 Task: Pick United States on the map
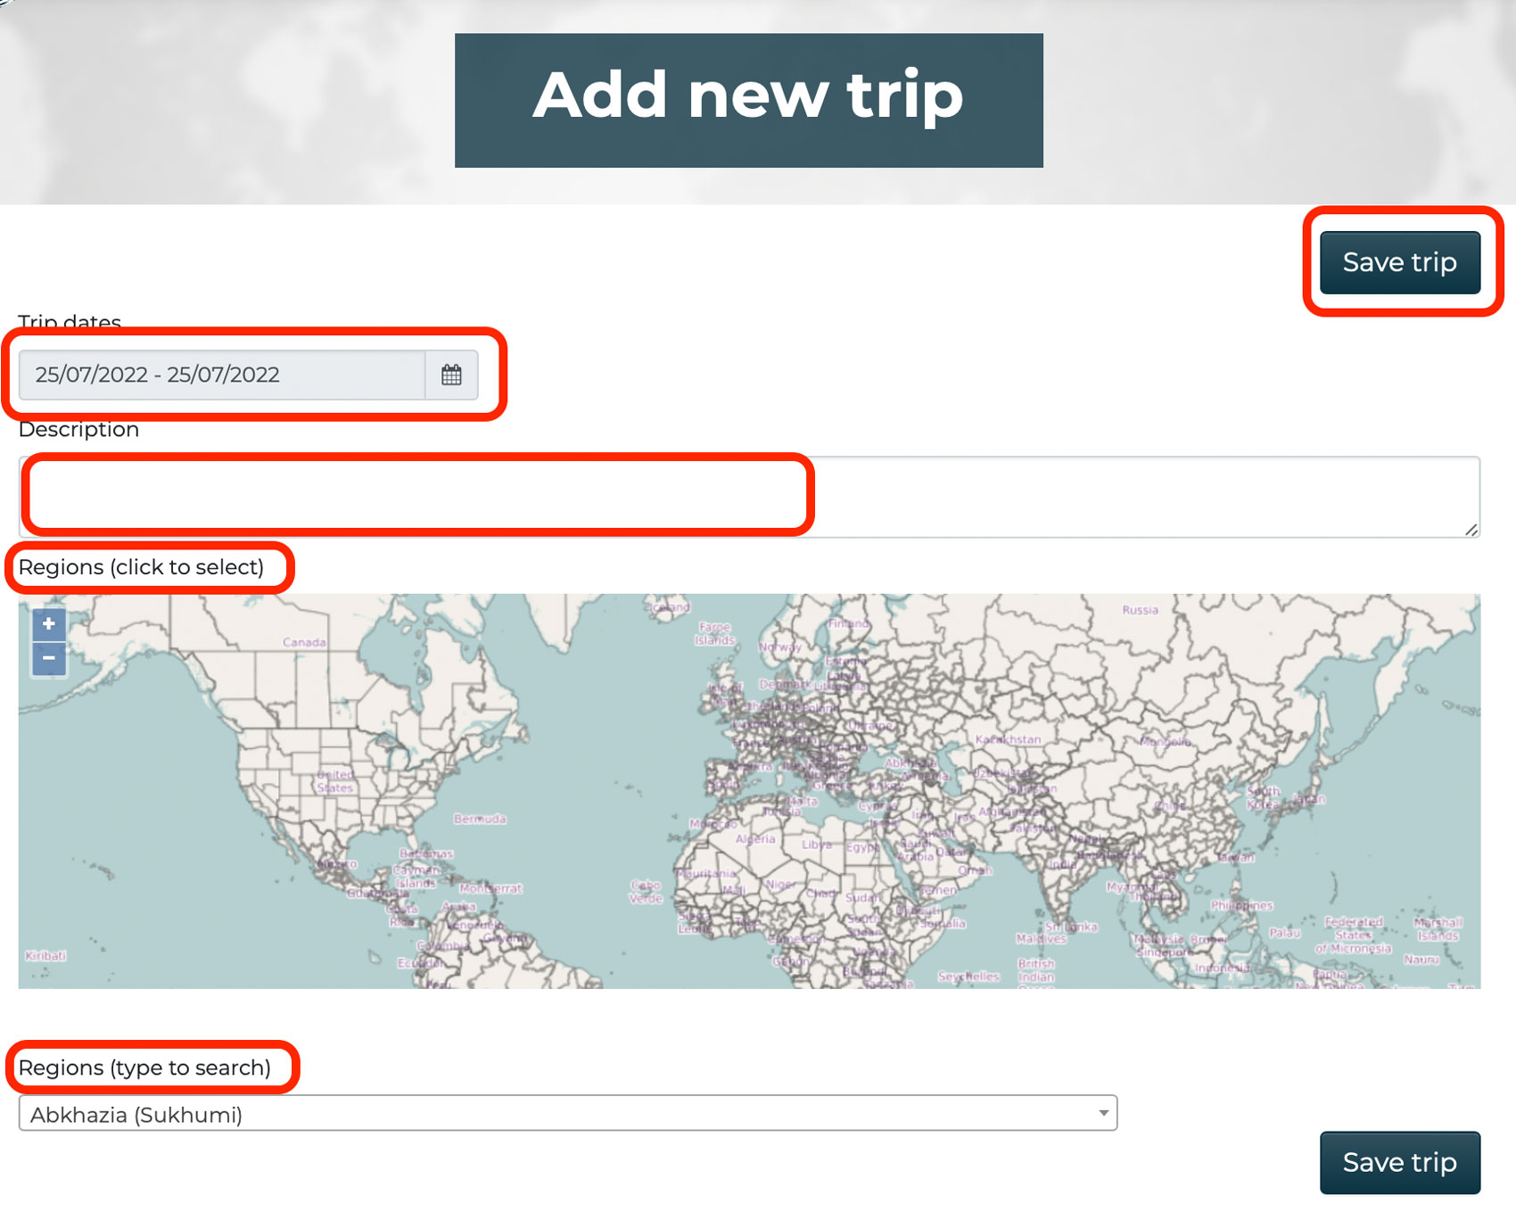click(335, 781)
